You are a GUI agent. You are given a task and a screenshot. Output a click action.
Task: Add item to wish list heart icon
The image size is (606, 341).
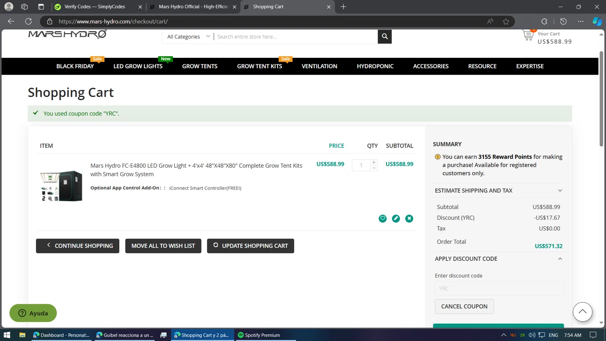383,219
